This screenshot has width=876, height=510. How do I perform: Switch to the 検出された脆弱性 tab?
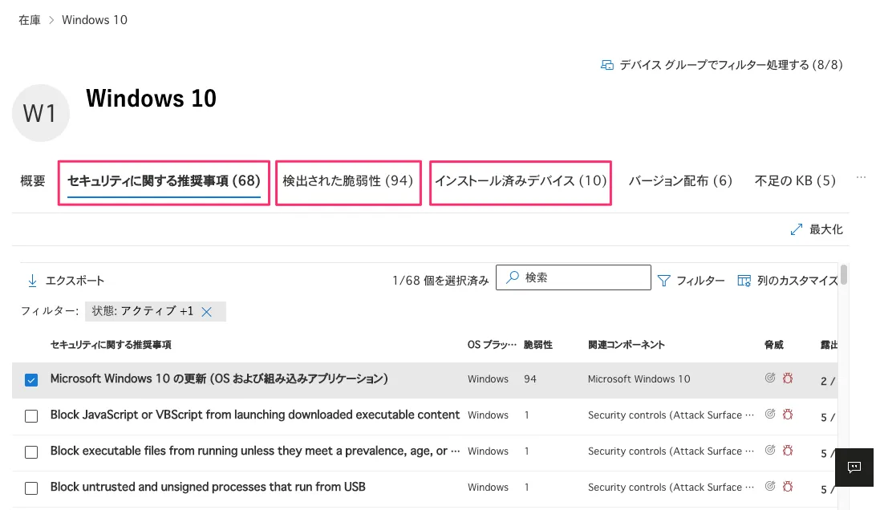coord(347,181)
